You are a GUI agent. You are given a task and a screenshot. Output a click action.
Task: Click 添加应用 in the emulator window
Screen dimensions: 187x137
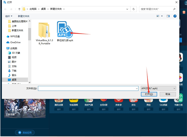(x=25, y=132)
